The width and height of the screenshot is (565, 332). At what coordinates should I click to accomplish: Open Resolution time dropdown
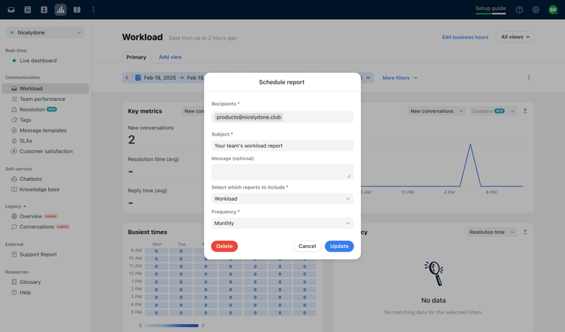point(492,232)
